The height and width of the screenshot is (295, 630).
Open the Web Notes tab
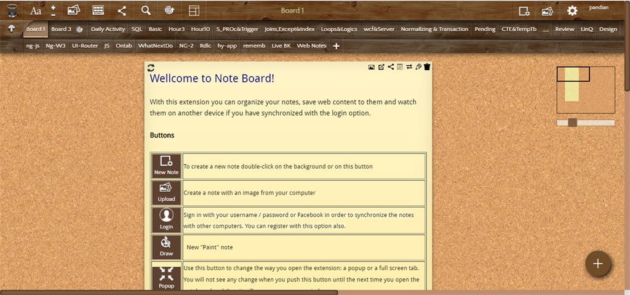pyautogui.click(x=311, y=46)
